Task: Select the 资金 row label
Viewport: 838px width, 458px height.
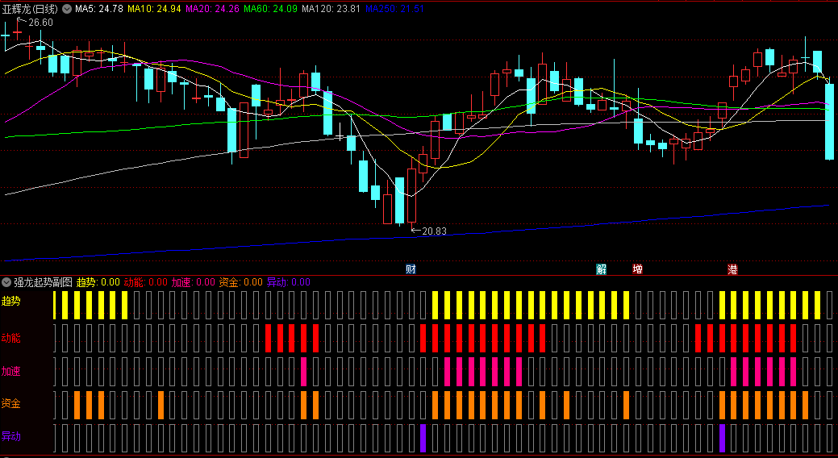Action: 10,403
